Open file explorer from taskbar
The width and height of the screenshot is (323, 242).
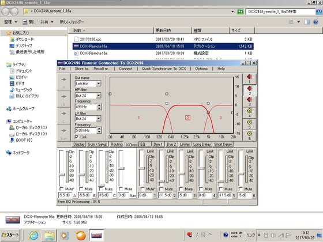point(49,235)
